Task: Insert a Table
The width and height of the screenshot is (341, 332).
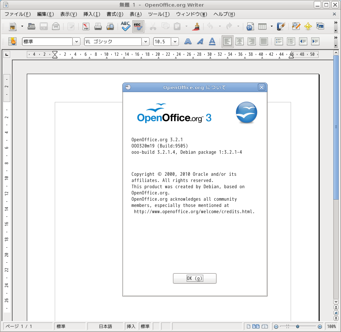Action: [262, 26]
